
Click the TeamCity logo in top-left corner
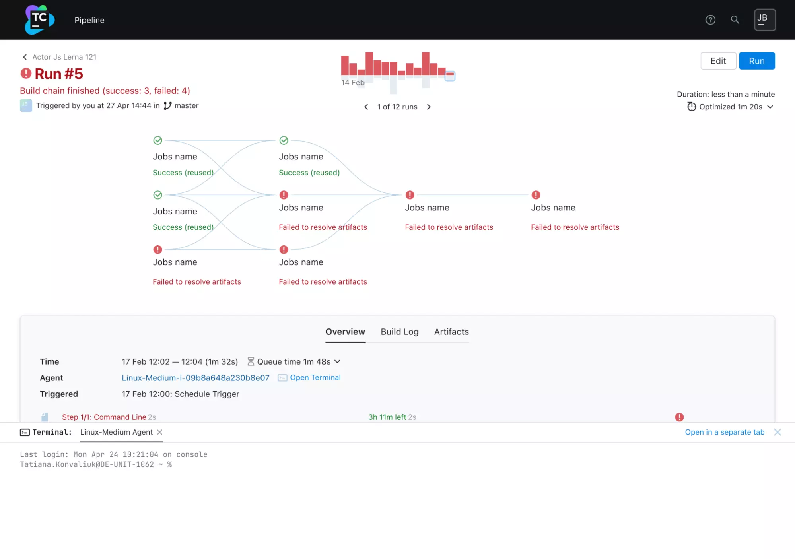[39, 20]
